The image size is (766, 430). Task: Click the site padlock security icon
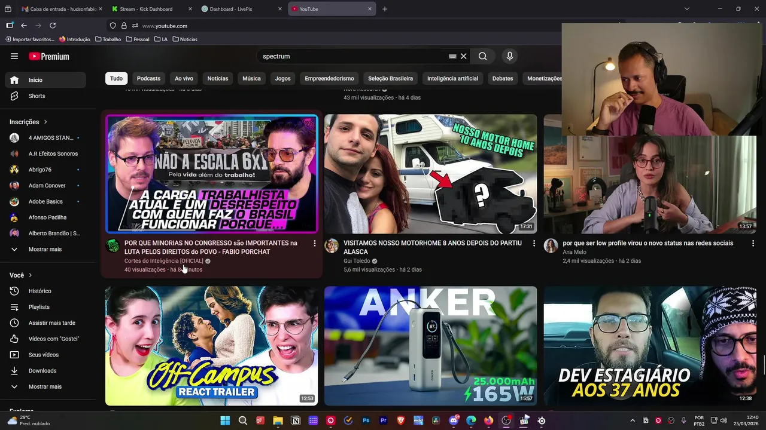tap(124, 26)
